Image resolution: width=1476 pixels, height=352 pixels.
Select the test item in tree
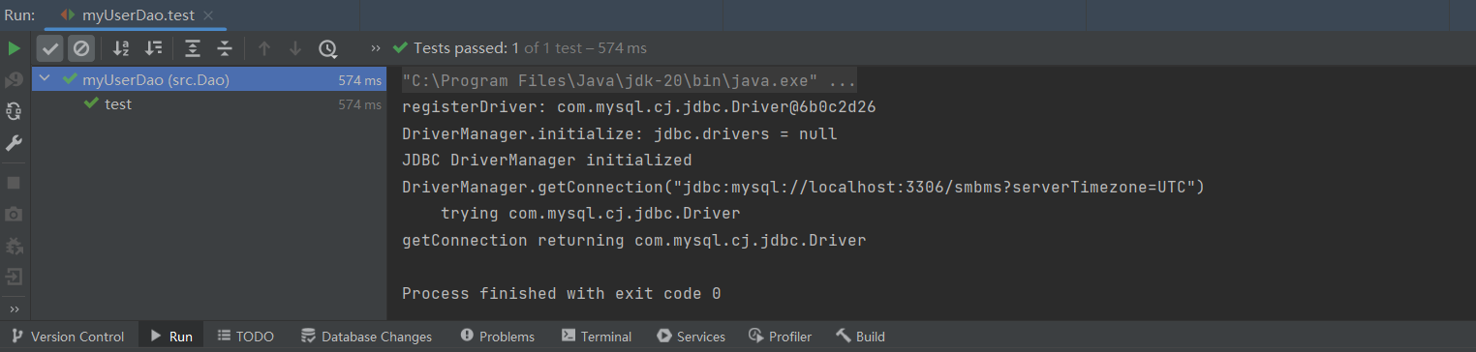118,104
